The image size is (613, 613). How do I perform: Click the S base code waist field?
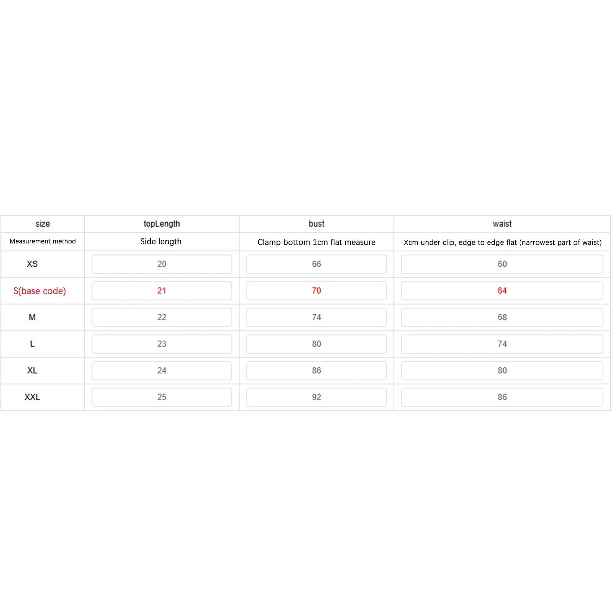tap(502, 291)
